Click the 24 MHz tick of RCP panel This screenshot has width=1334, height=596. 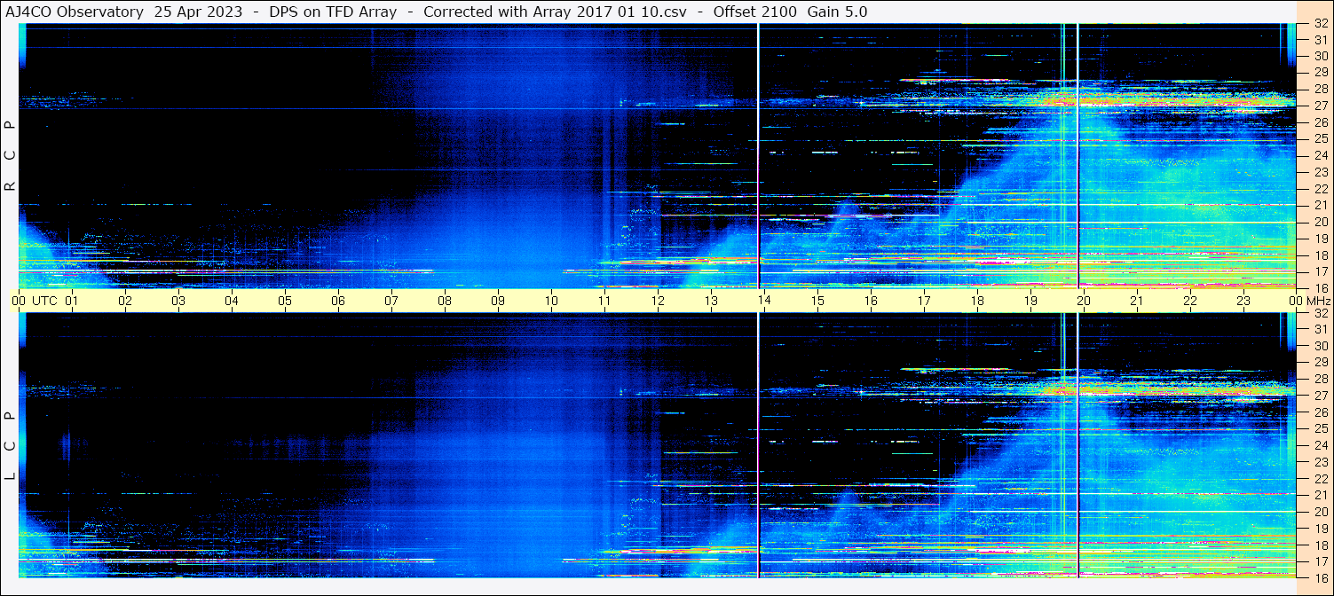[1321, 155]
